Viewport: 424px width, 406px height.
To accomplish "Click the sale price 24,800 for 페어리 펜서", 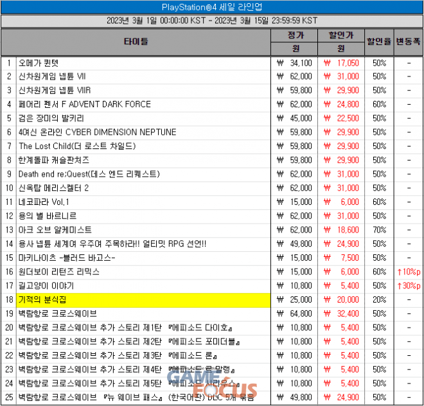I will coord(348,105).
